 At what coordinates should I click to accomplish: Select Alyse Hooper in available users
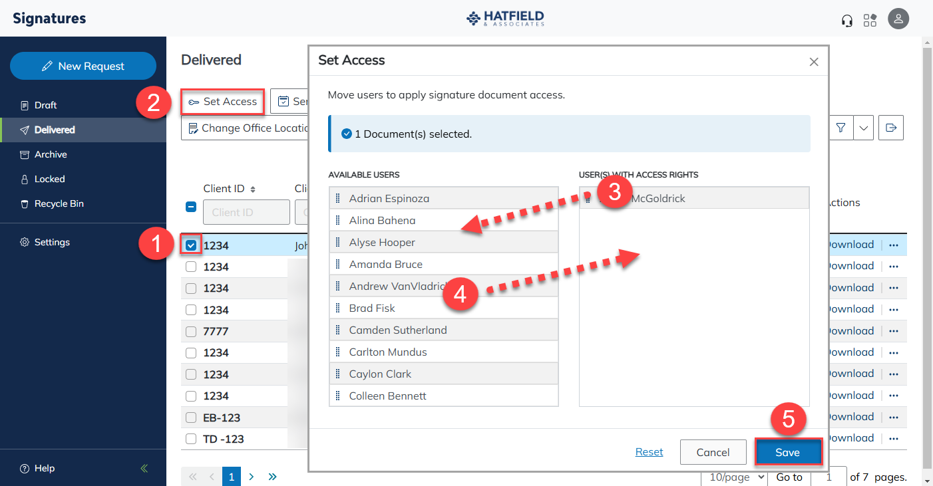coord(444,242)
